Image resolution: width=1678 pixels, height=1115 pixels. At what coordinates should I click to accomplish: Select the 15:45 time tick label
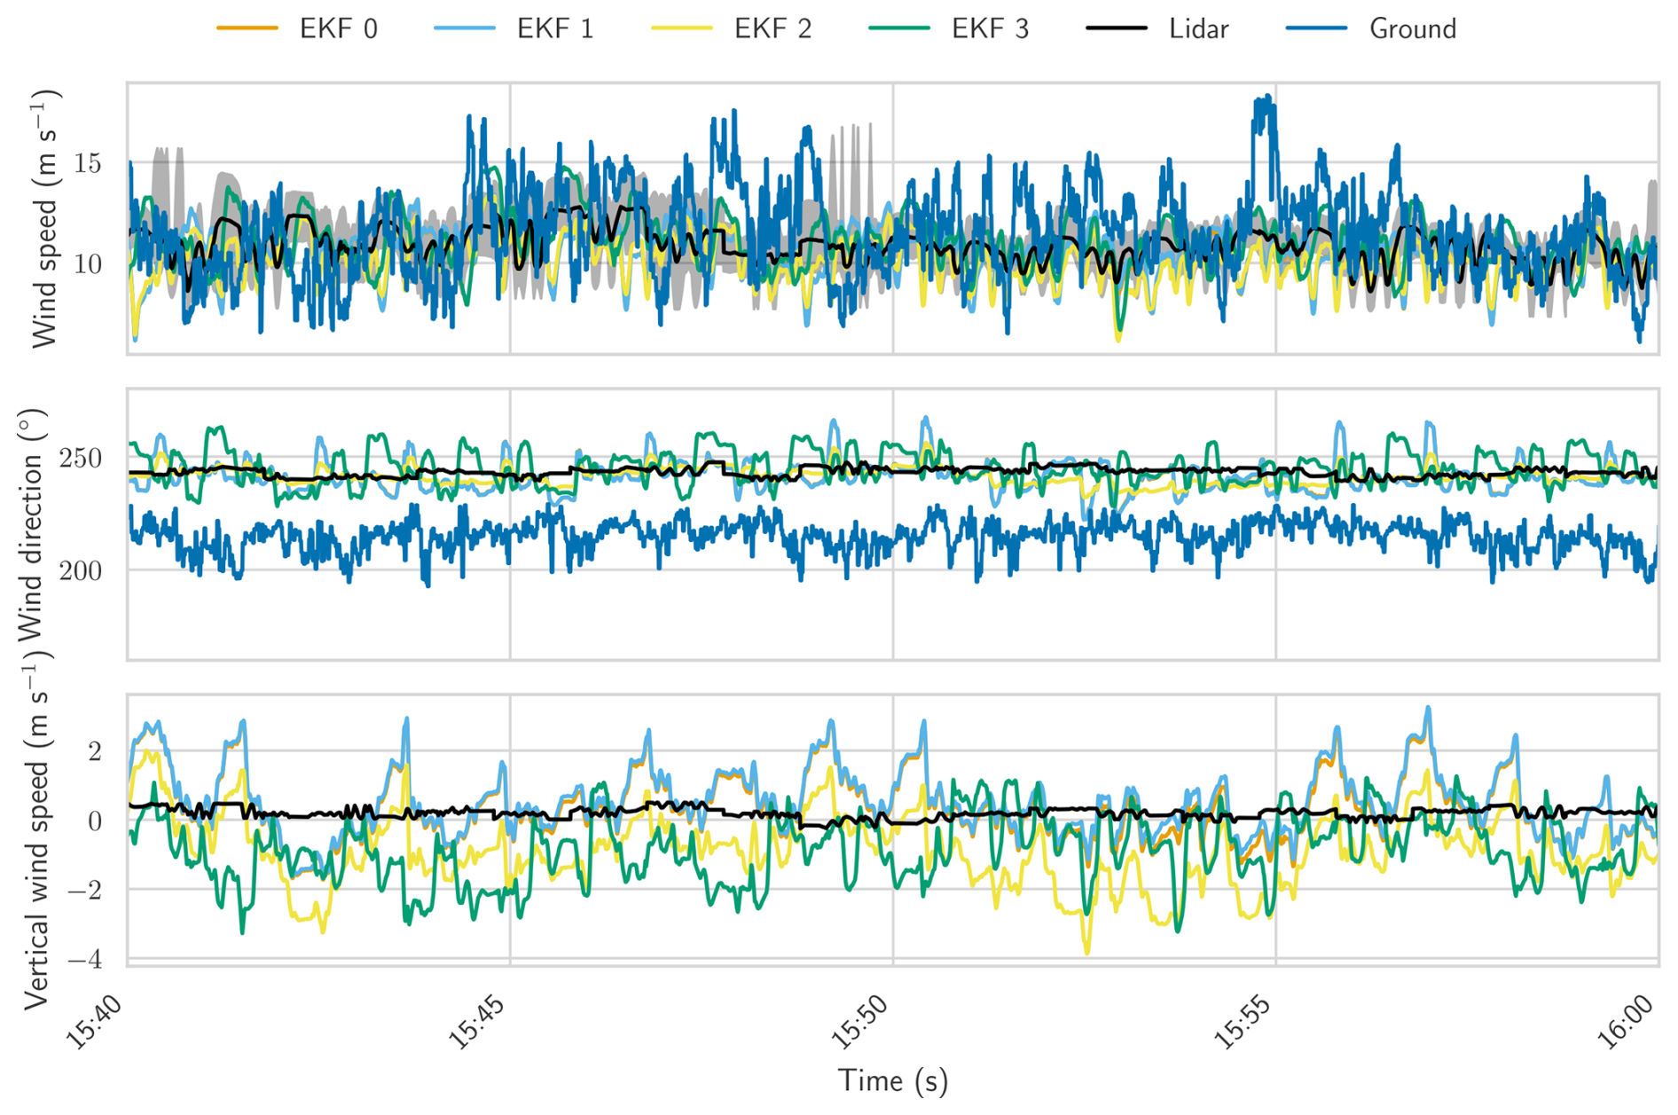point(477,1023)
